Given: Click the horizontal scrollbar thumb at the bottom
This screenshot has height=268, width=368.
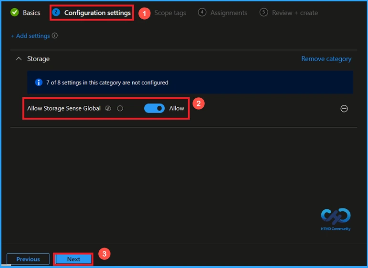Looking at the screenshot, I should click(6, 265).
